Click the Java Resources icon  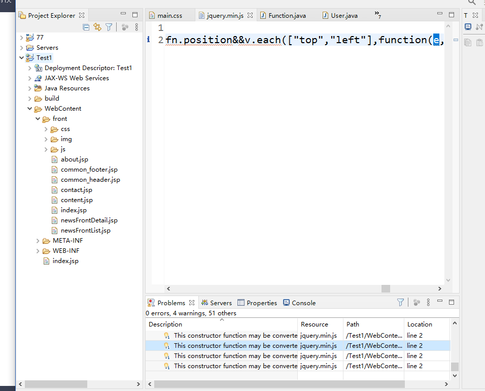(x=38, y=88)
